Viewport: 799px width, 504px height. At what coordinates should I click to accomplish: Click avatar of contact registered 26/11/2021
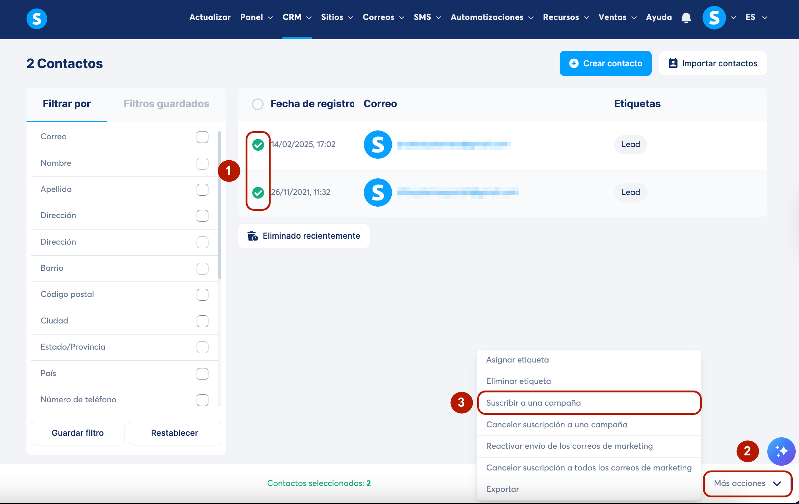[x=377, y=192]
